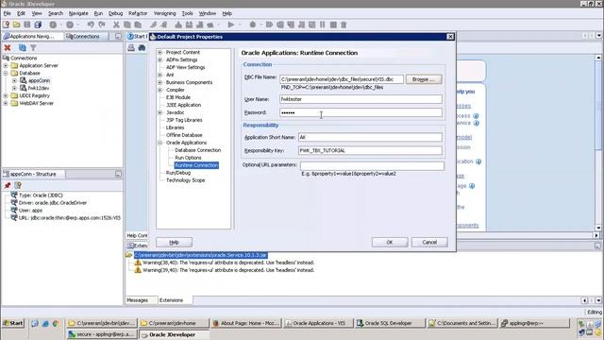Click the Pause toolbar icon

coord(323,25)
